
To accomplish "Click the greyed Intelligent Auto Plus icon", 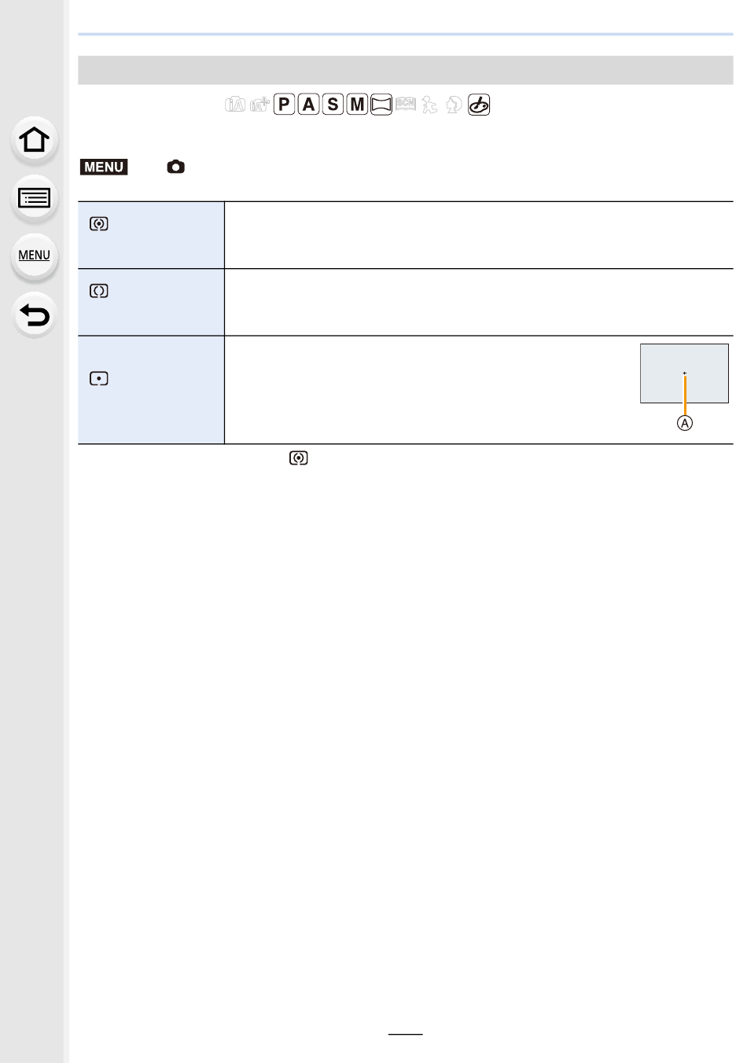I will point(259,105).
